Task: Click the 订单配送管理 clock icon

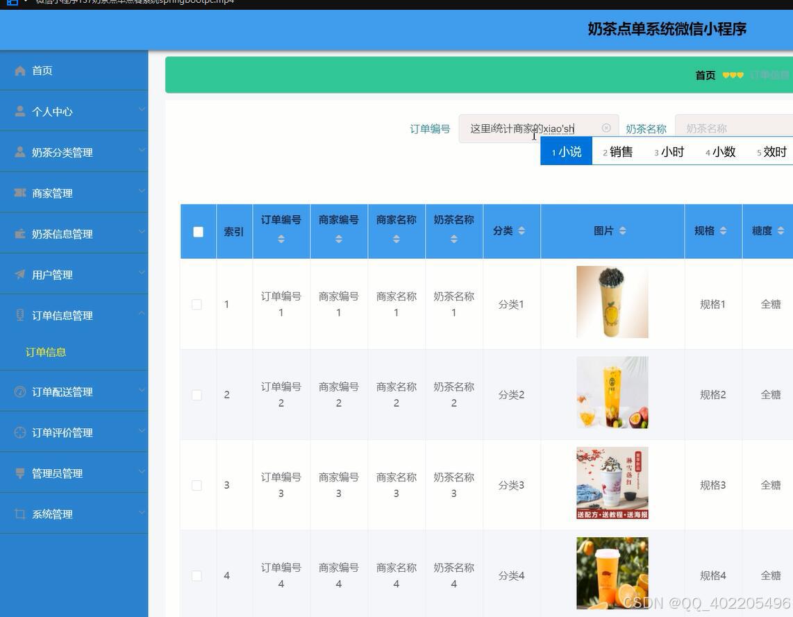Action: point(20,391)
